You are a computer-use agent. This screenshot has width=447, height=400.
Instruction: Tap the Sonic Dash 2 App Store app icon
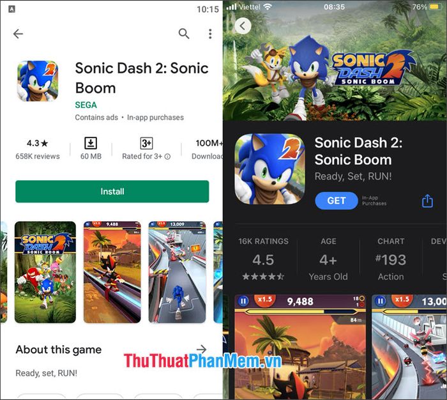pyautogui.click(x=269, y=169)
